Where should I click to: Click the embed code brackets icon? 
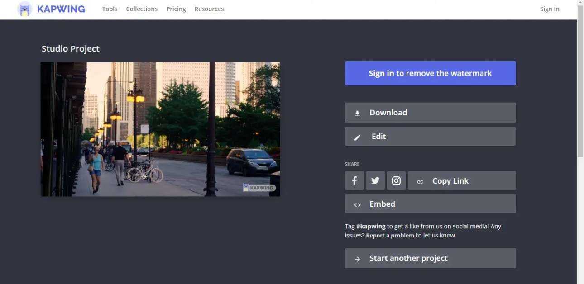[x=357, y=204]
